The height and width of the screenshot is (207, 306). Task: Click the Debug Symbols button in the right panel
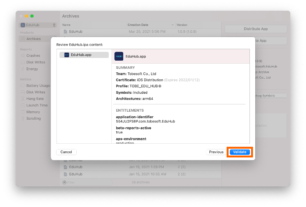[271, 96]
